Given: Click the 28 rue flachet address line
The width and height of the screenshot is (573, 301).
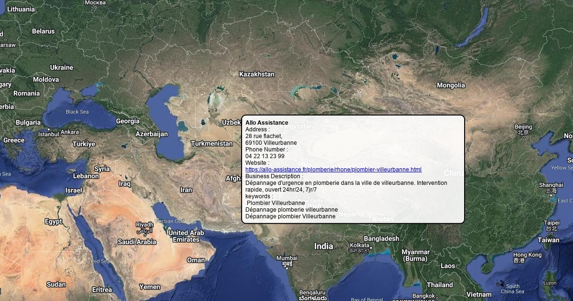Looking at the screenshot, I should click(x=264, y=136).
